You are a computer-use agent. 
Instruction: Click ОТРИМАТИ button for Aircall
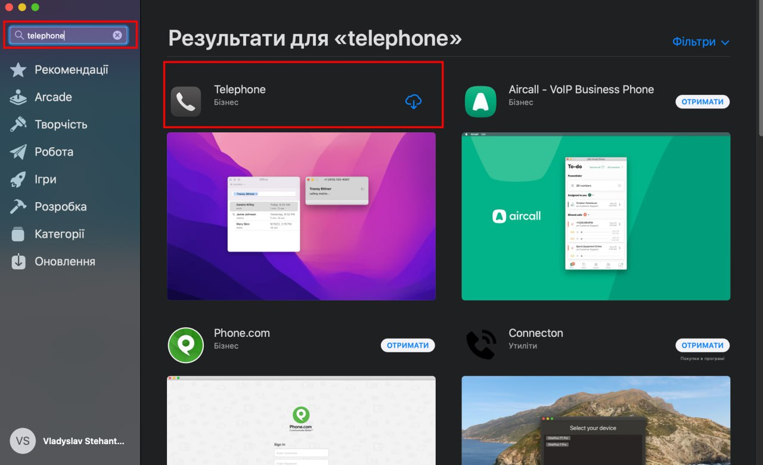tap(702, 102)
